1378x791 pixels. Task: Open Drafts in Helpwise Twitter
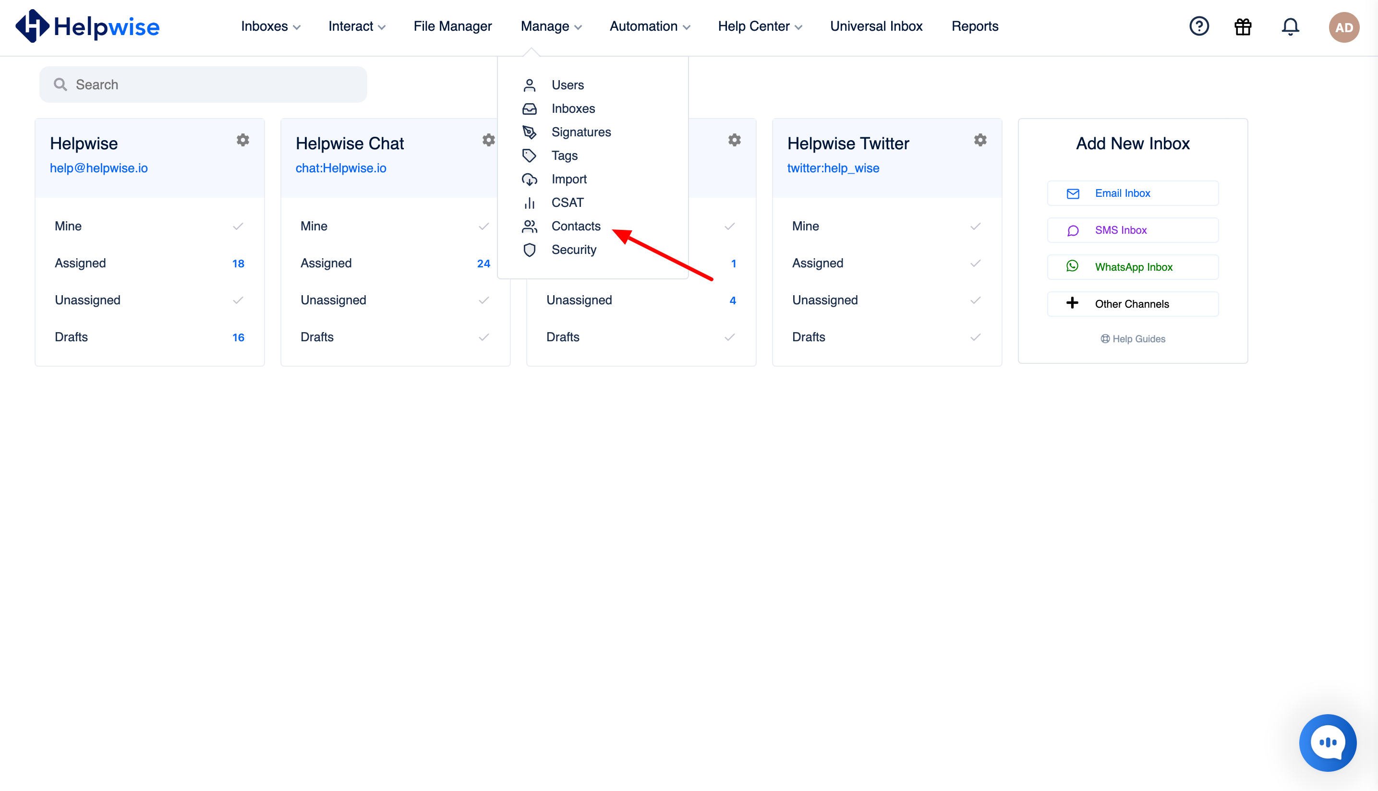pyautogui.click(x=887, y=337)
